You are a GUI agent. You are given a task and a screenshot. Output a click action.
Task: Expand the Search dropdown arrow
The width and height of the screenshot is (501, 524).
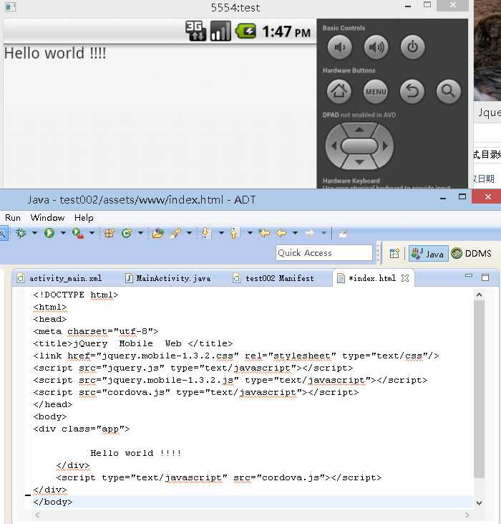(x=189, y=233)
